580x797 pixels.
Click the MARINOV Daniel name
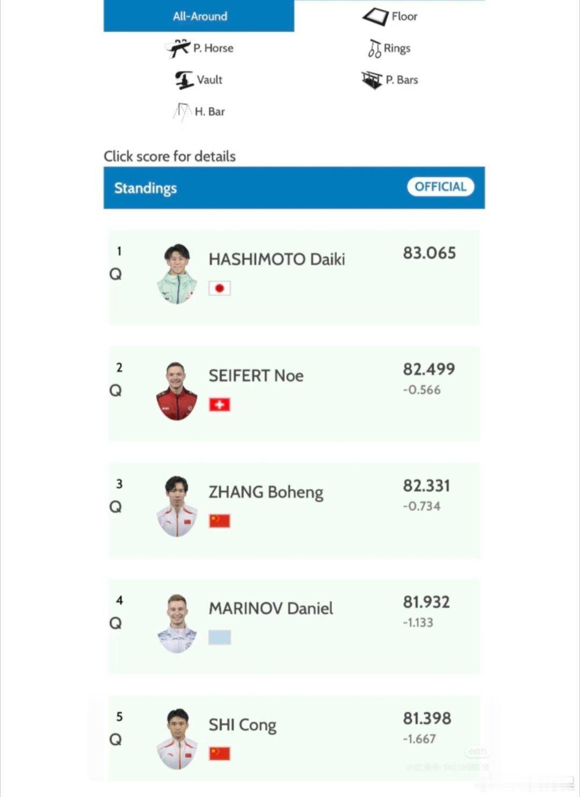click(x=271, y=608)
